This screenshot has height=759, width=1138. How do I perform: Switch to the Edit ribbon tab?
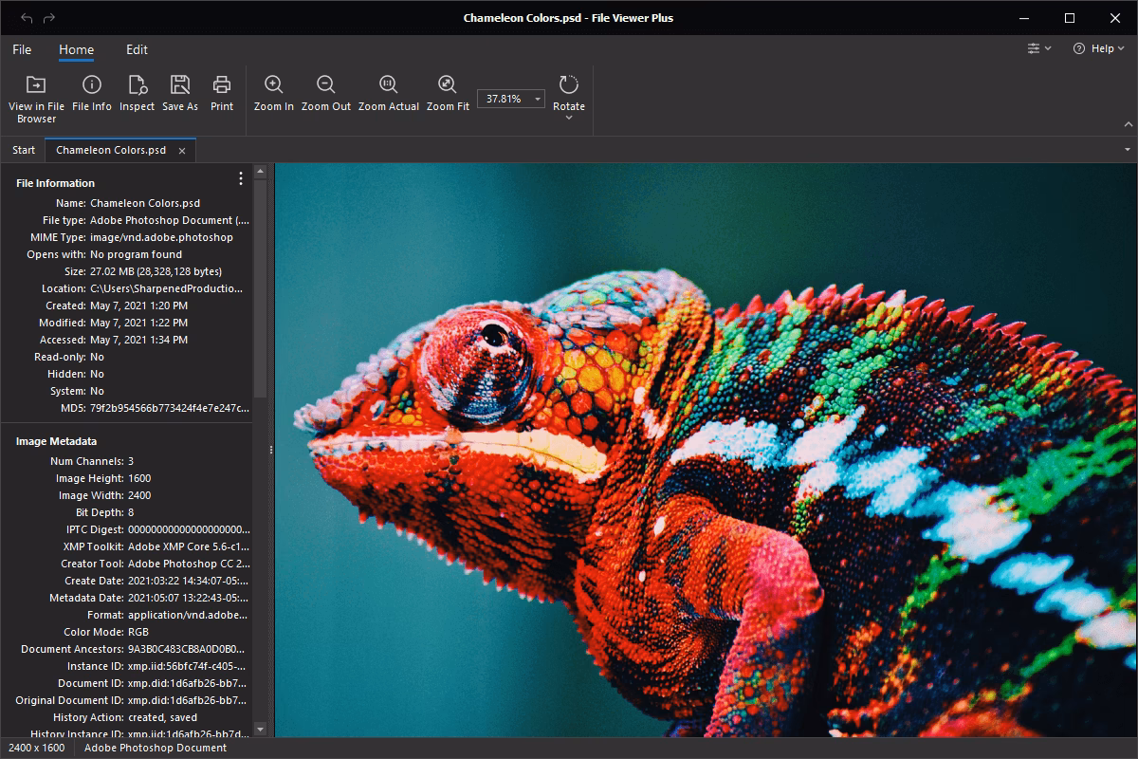pyautogui.click(x=137, y=49)
